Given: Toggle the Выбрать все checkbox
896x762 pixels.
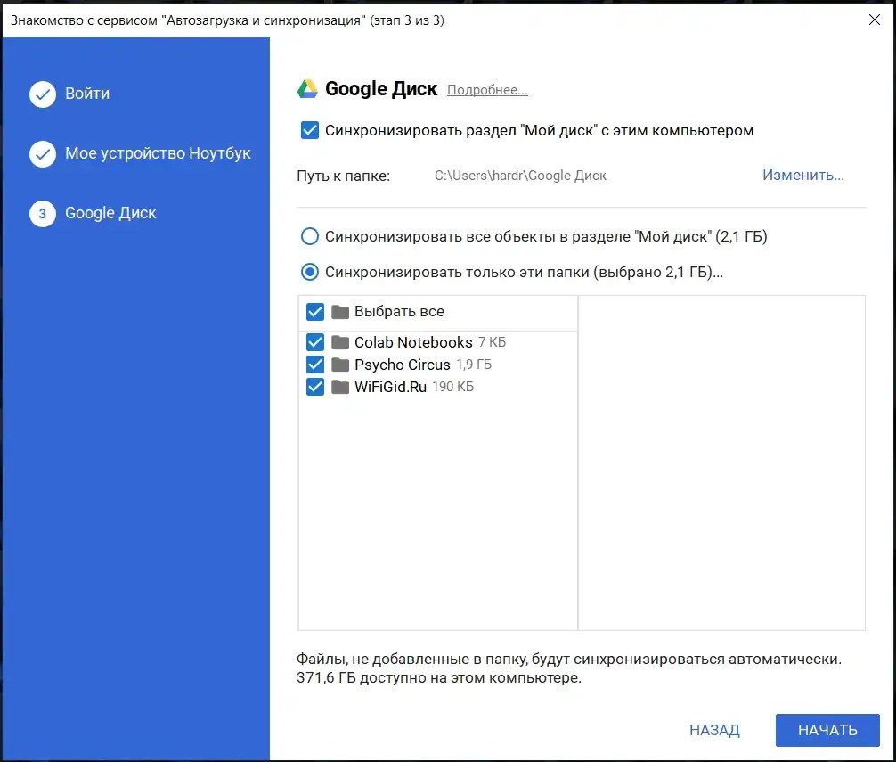Looking at the screenshot, I should coord(315,312).
